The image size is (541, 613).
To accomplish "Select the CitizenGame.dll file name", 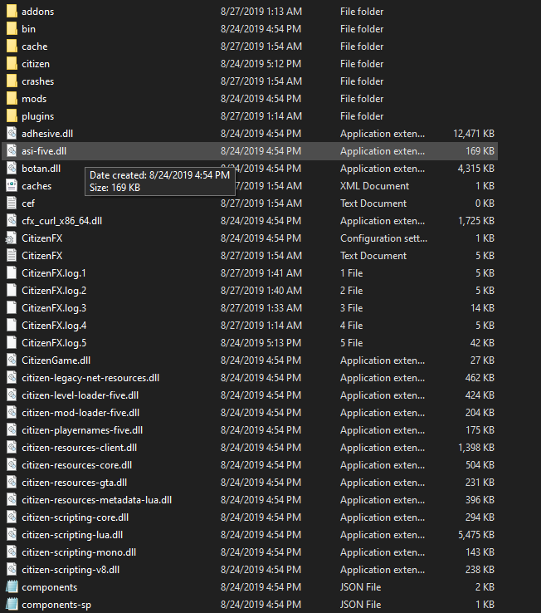I will pos(56,360).
